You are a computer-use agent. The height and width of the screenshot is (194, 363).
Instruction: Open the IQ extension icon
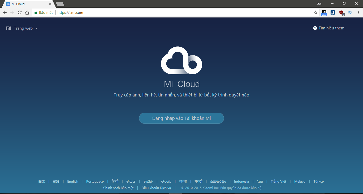[x=350, y=12]
